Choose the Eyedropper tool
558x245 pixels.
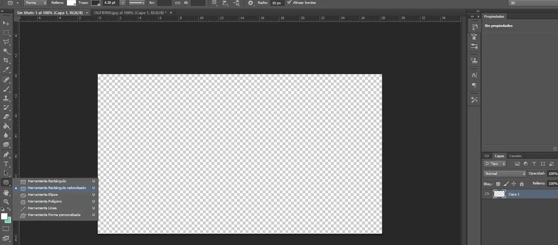[6, 70]
